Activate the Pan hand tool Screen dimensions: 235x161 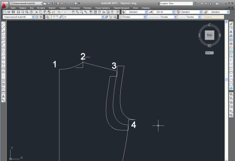[x=73, y=12]
